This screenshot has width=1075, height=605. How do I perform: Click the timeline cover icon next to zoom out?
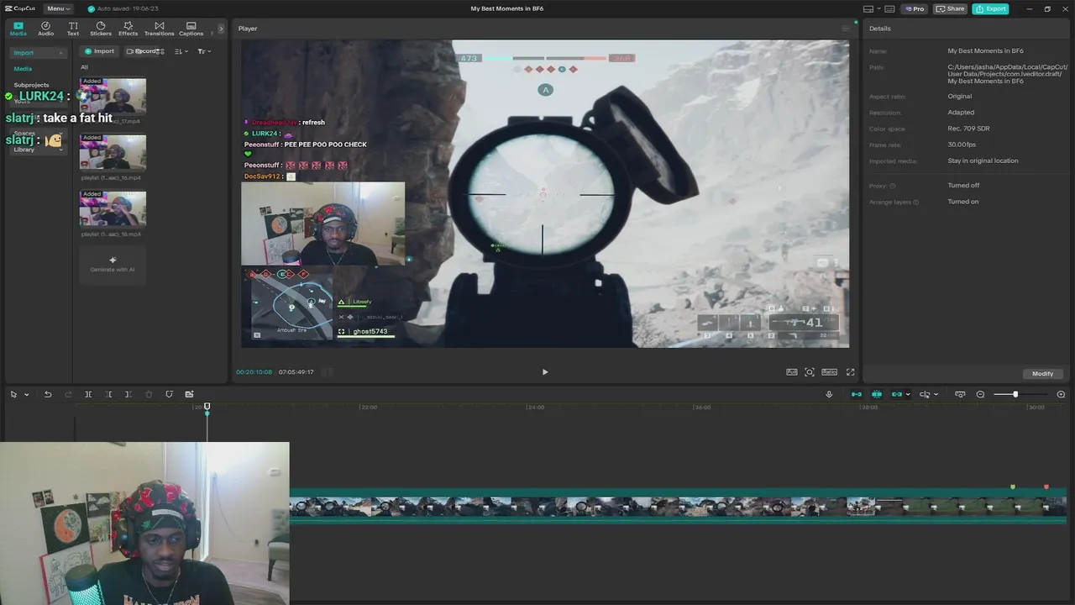[960, 394]
